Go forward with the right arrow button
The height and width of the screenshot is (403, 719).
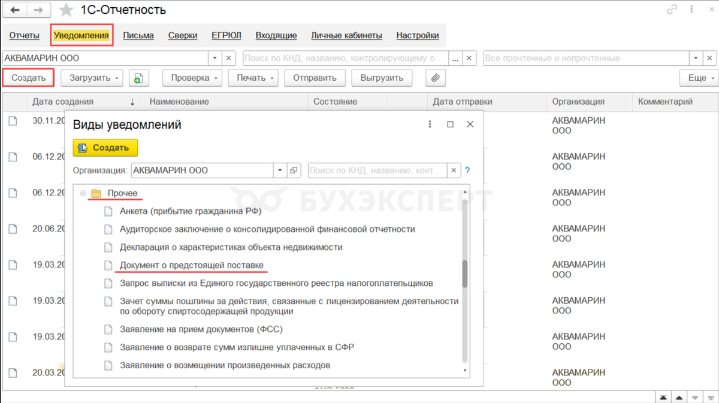coord(39,10)
